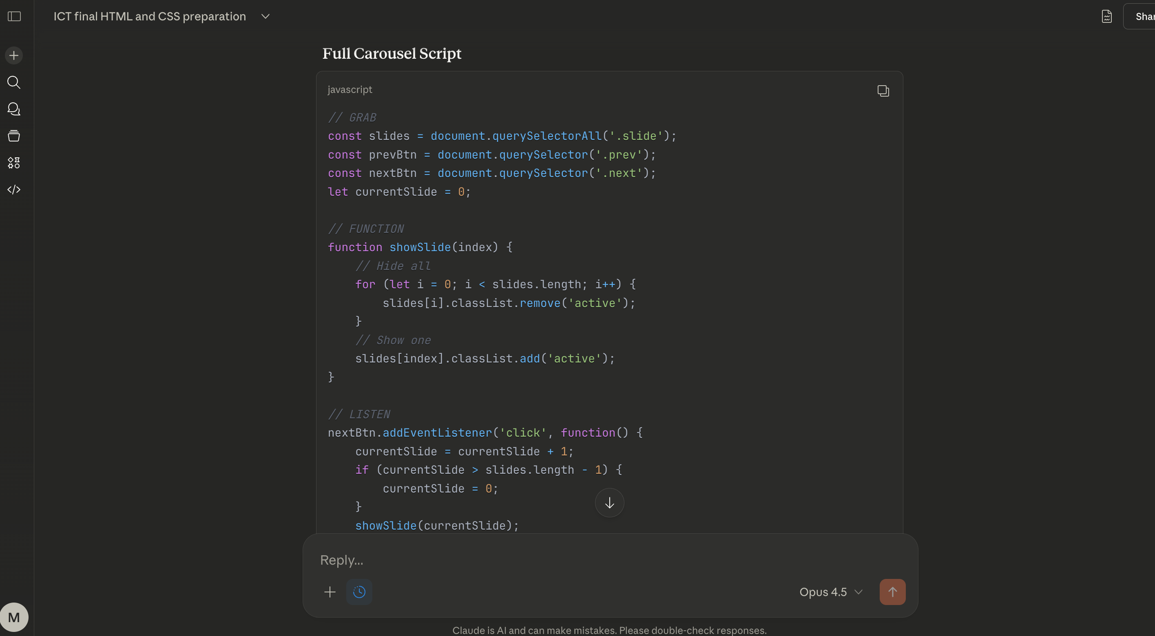This screenshot has height=636, width=1155.
Task: Open the search chats icon
Action: pos(14,82)
